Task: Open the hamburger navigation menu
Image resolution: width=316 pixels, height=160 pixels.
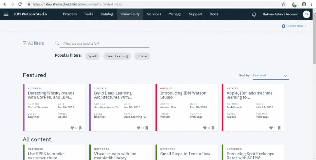Action: click(x=6, y=14)
